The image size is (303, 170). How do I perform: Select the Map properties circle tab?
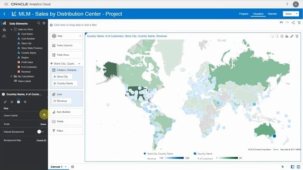coord(18,102)
